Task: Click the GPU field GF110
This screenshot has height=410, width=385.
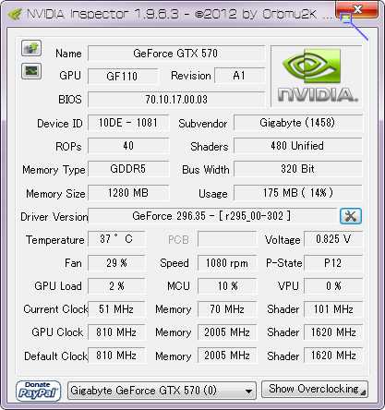Action: 123,77
